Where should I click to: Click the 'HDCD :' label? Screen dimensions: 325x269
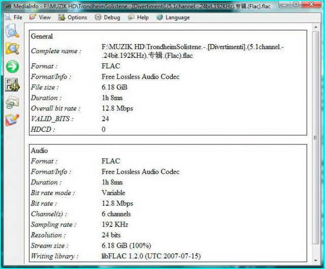click(x=43, y=130)
